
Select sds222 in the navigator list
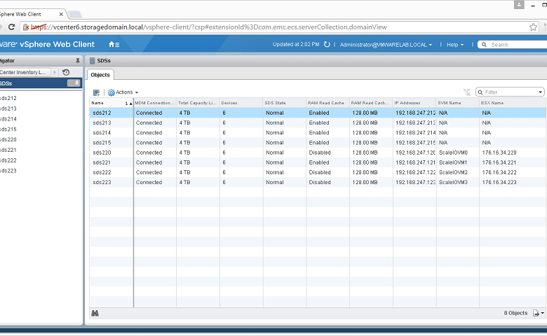(8, 160)
